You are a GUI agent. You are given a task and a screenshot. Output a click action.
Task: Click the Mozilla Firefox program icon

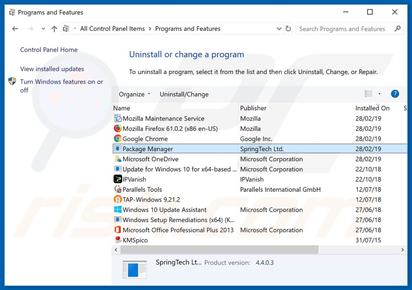point(117,129)
